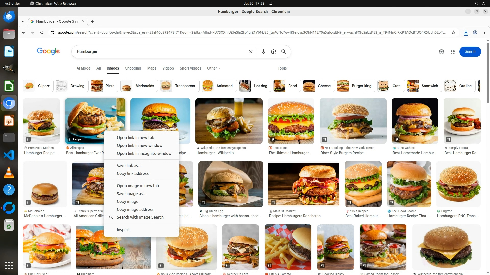Open Google apps grid icon
This screenshot has height=275, width=490.
(x=453, y=52)
